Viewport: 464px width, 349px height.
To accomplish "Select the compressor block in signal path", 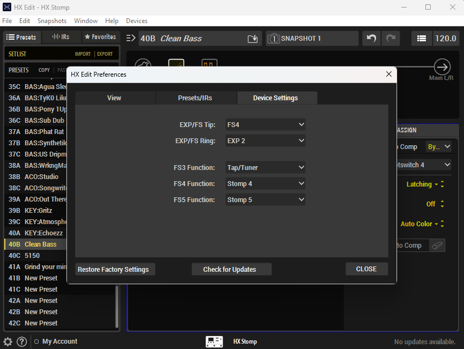I will click(x=176, y=63).
